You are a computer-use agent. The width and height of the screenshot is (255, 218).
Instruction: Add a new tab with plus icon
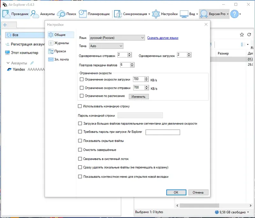[5, 25]
